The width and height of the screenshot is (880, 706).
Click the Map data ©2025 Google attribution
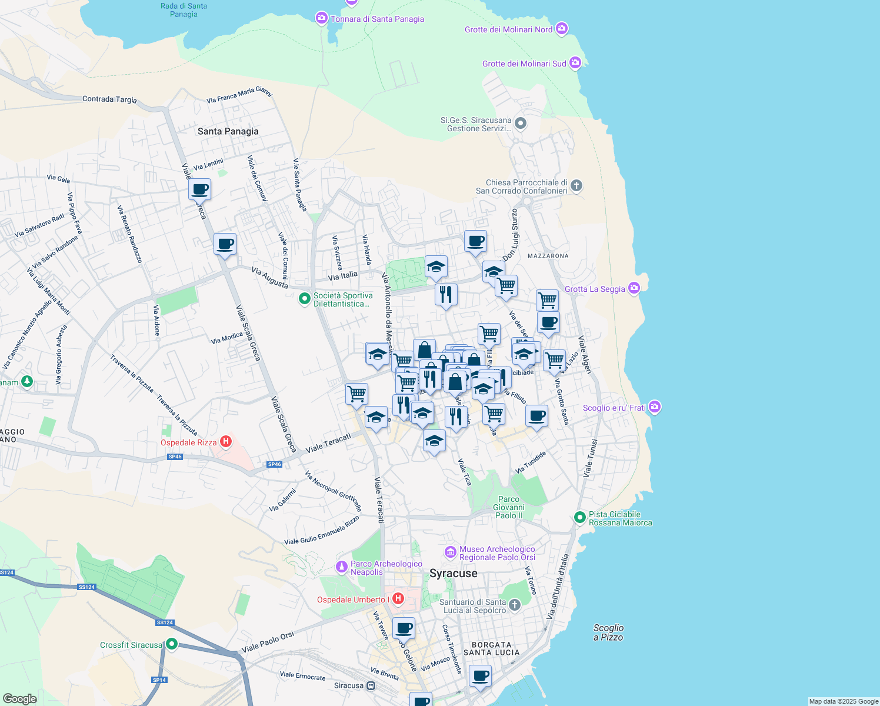[x=844, y=701]
